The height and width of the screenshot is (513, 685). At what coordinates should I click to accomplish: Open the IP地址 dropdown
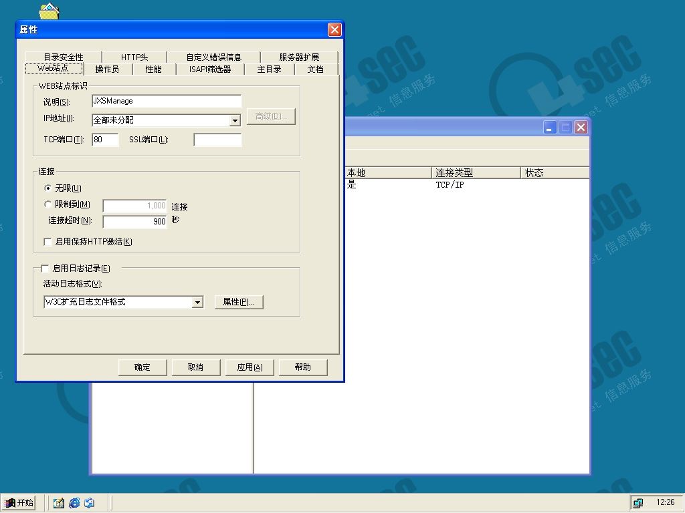click(x=235, y=120)
